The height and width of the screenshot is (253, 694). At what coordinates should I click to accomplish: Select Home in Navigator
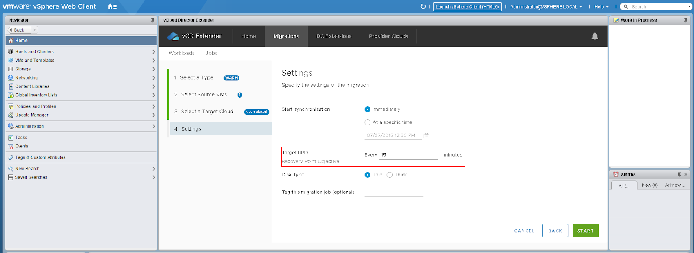pyautogui.click(x=81, y=40)
